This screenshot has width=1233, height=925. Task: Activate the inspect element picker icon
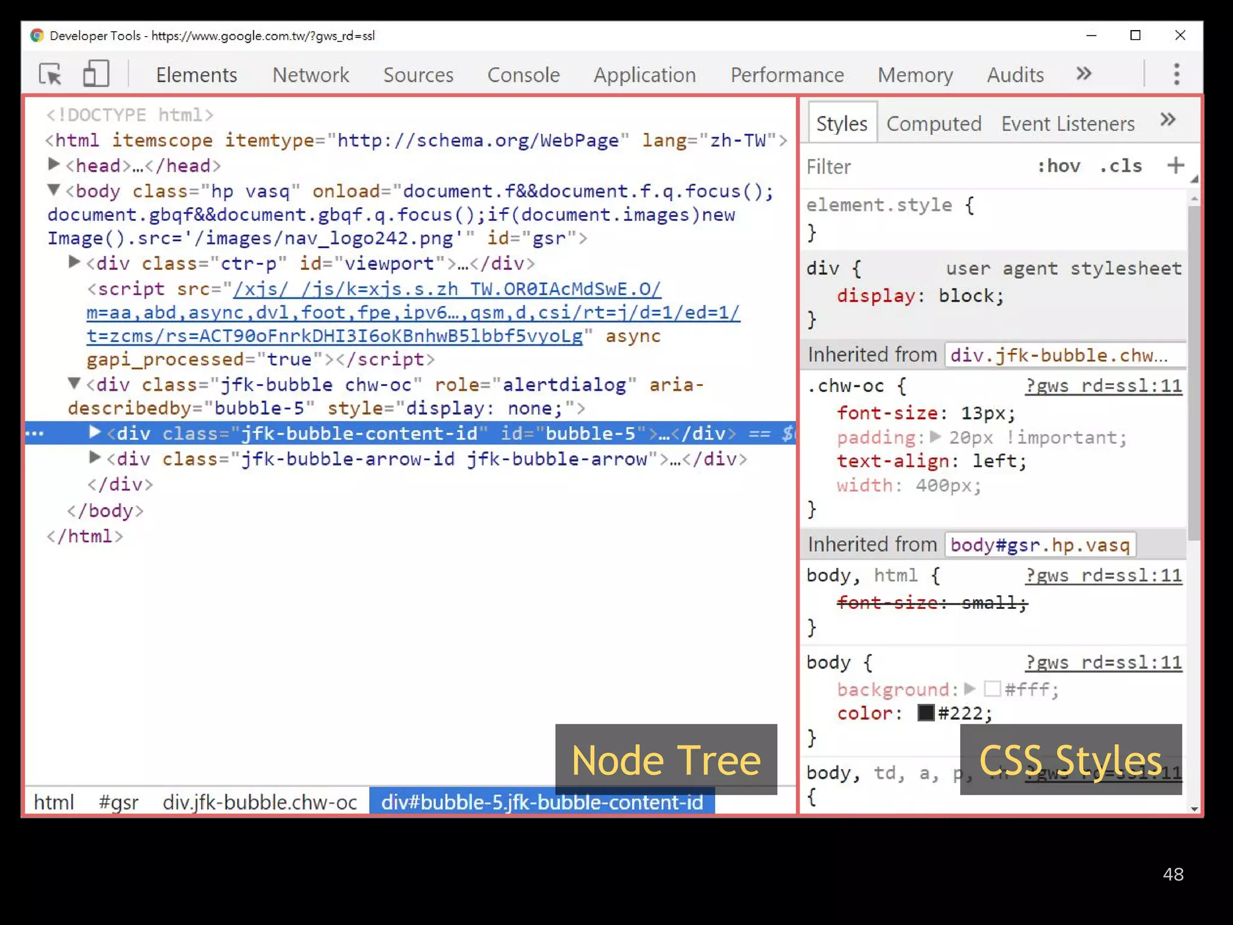[51, 74]
